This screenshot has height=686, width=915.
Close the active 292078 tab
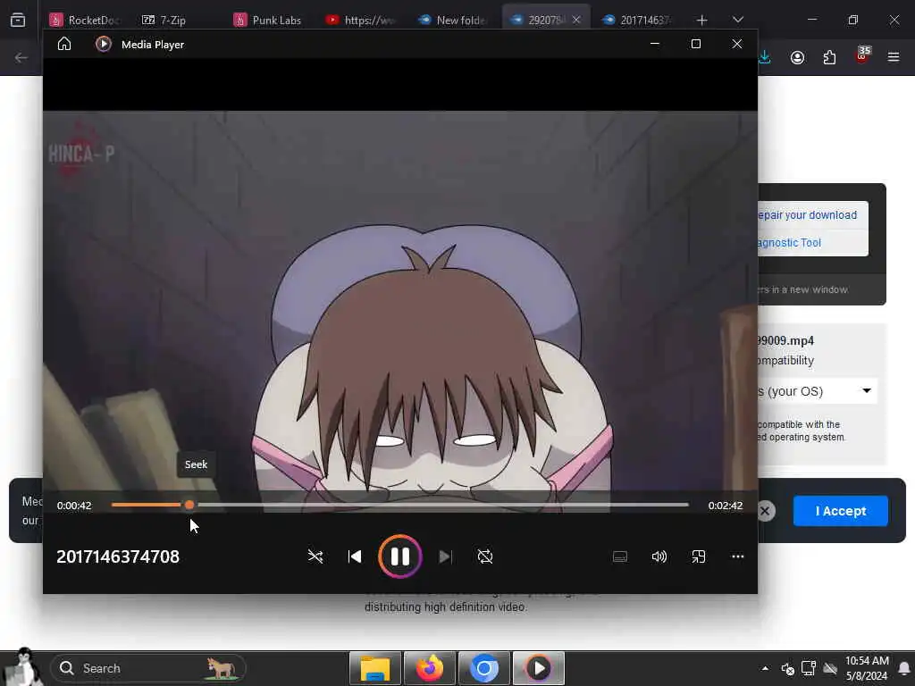pyautogui.click(x=576, y=20)
